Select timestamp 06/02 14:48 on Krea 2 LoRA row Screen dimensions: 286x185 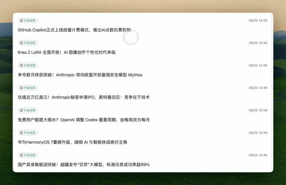coord(258,43)
